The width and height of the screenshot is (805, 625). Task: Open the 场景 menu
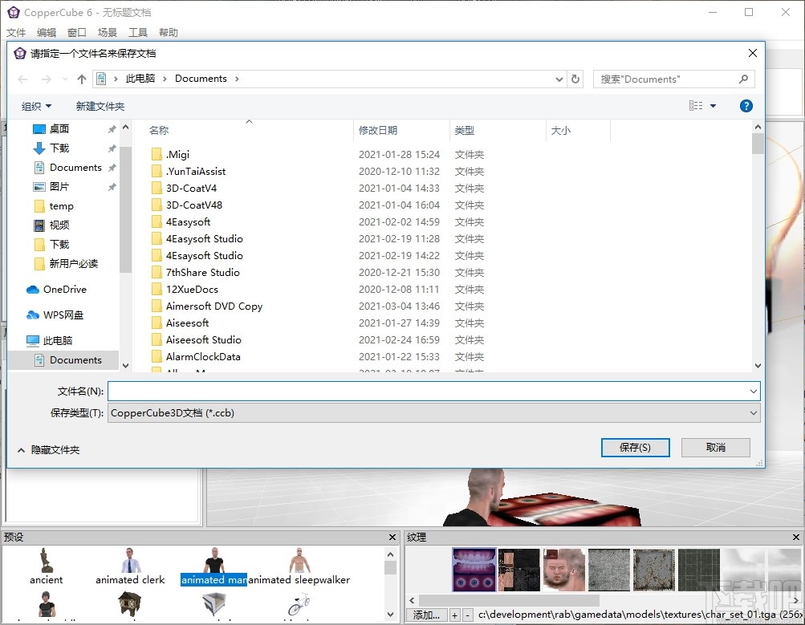[108, 33]
